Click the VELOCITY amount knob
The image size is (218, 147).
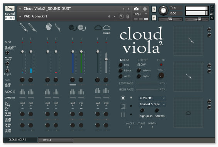point(7,53)
